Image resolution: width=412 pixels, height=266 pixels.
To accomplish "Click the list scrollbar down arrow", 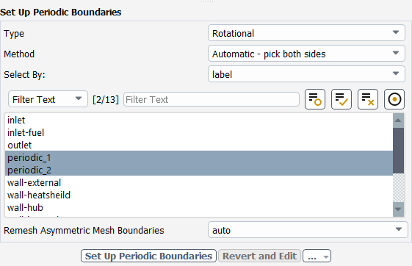I will coord(398,209).
